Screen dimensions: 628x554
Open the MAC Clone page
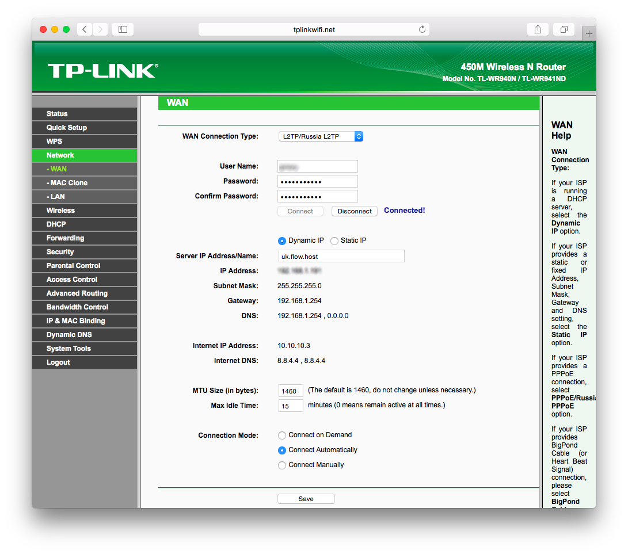[68, 182]
